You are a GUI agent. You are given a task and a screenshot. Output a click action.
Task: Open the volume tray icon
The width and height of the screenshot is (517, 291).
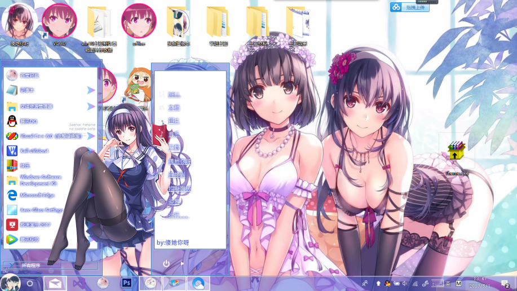405,284
